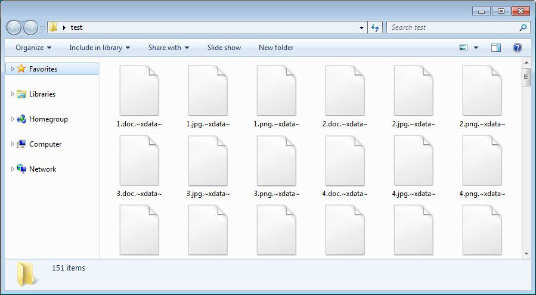The image size is (536, 295).
Task: Open the Share with menu
Action: pos(169,48)
